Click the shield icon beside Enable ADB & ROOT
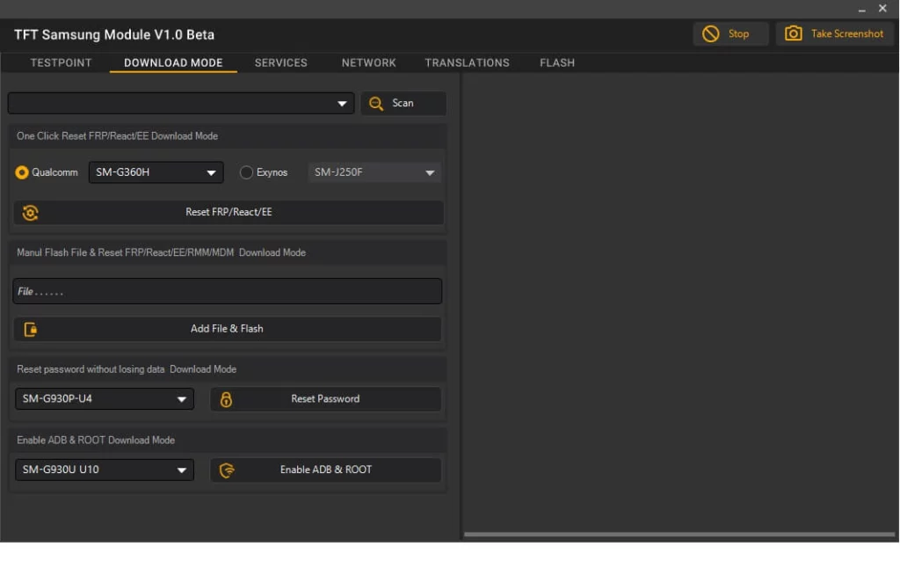900x583 pixels. [x=228, y=470]
